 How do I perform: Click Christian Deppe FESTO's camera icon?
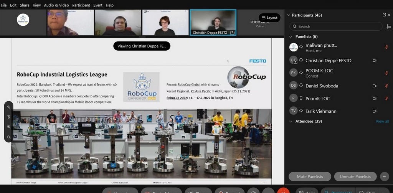point(375,60)
